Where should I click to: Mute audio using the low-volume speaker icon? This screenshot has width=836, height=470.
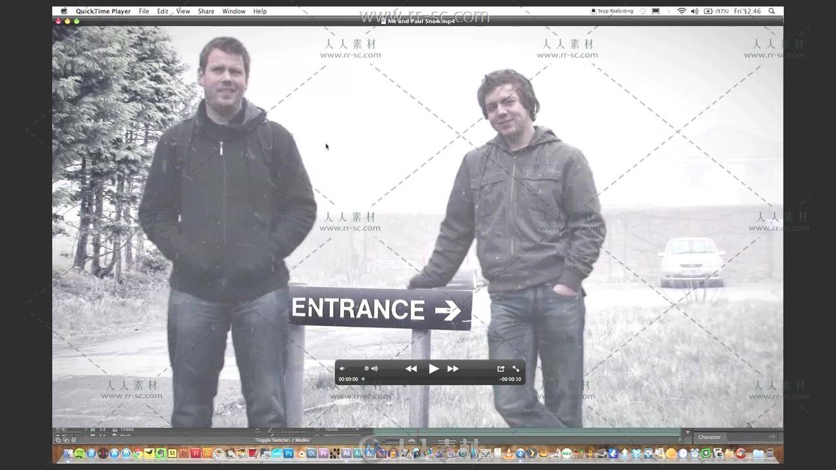coord(342,369)
